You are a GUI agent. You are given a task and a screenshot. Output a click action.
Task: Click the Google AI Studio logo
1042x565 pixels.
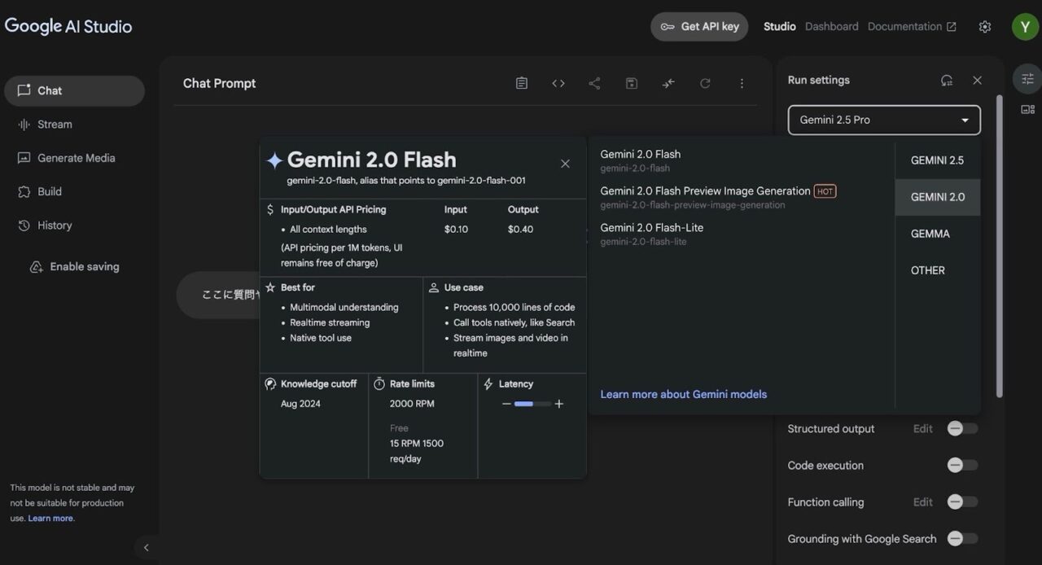point(68,26)
